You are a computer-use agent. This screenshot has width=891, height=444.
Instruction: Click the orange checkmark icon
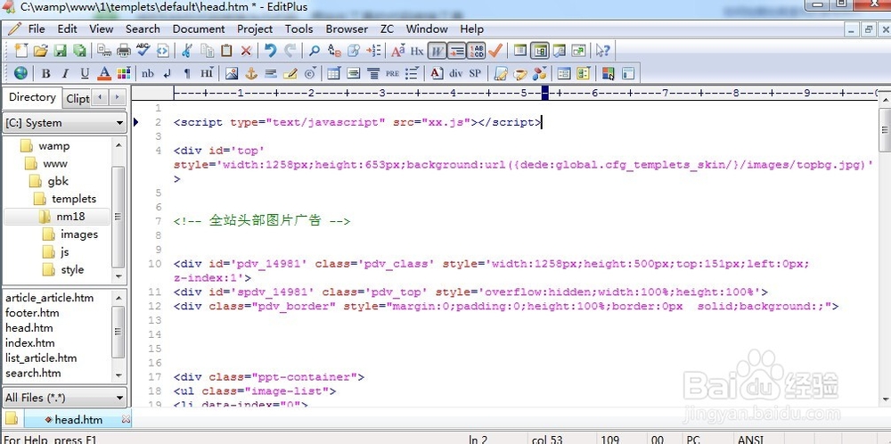point(495,51)
